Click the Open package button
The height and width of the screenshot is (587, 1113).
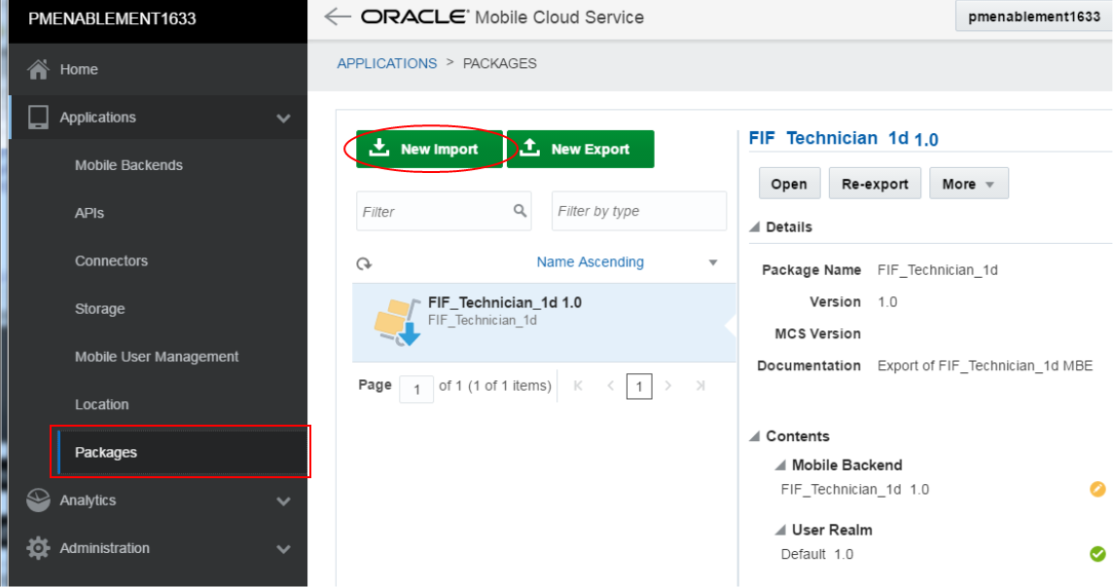coord(789,184)
